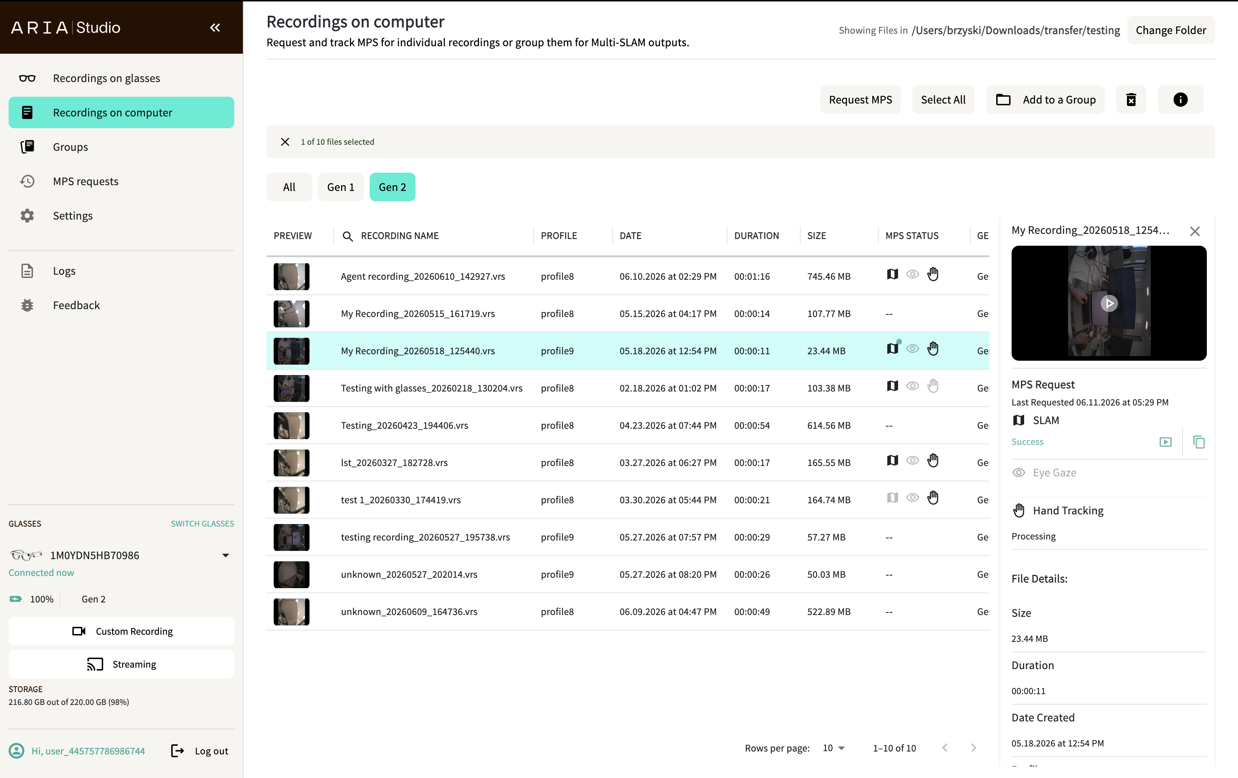Image resolution: width=1238 pixels, height=778 pixels.
Task: Select the Gen 2 filter tab
Action: point(392,187)
